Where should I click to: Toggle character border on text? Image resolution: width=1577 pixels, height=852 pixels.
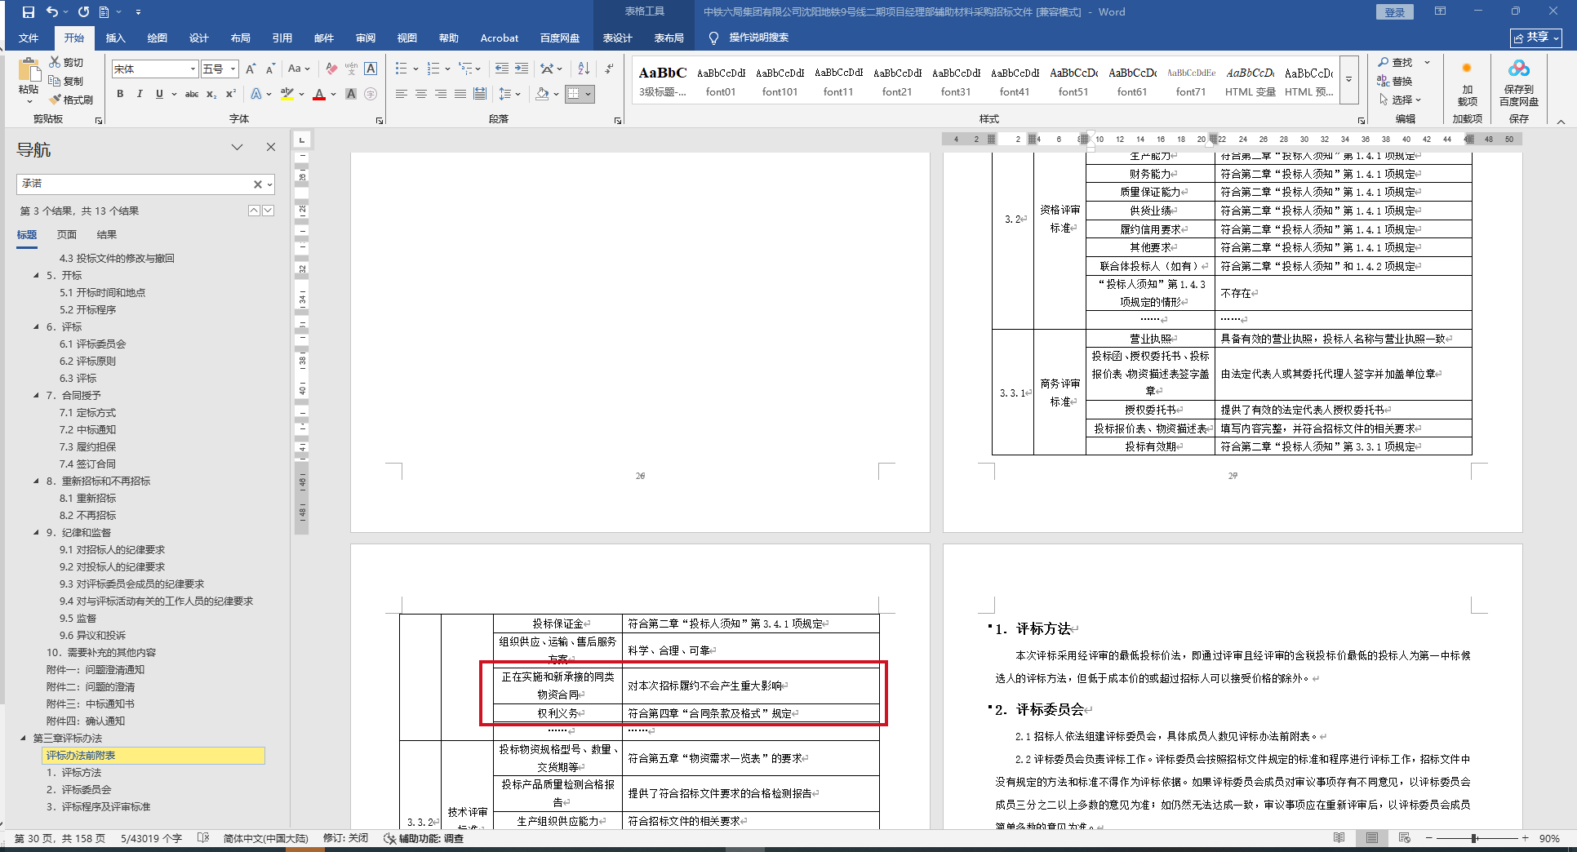point(371,69)
